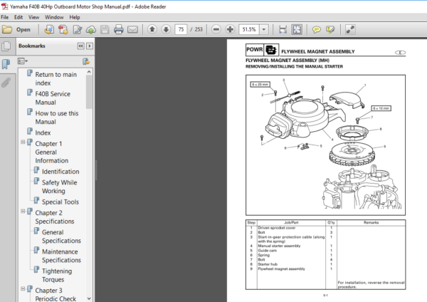427x302 pixels.
Task: Click the find current bookmark icon
Action: tap(86, 61)
